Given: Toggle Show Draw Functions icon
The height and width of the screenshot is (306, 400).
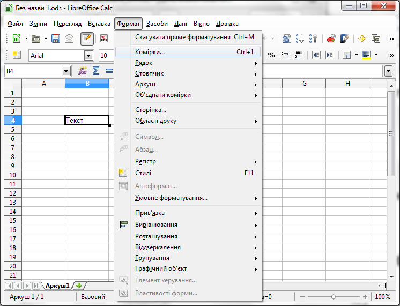Looking at the screenshot, I should pyautogui.click(x=344, y=39).
